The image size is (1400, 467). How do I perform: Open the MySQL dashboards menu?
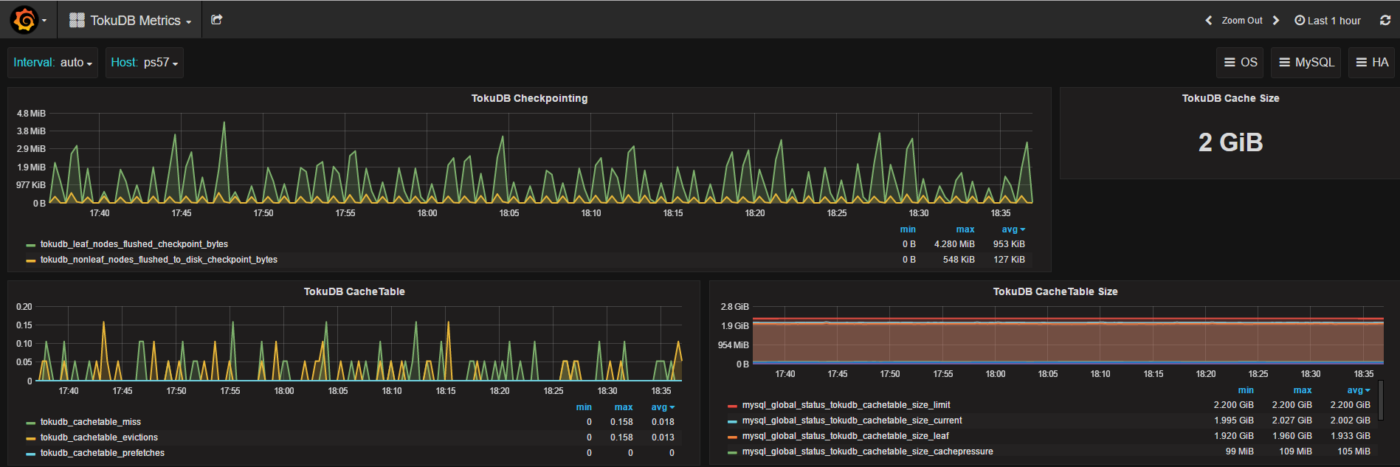pyautogui.click(x=1306, y=63)
